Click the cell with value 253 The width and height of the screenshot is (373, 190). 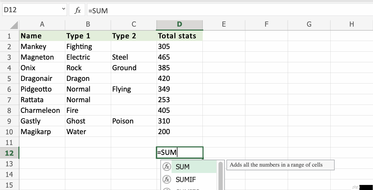[180, 100]
